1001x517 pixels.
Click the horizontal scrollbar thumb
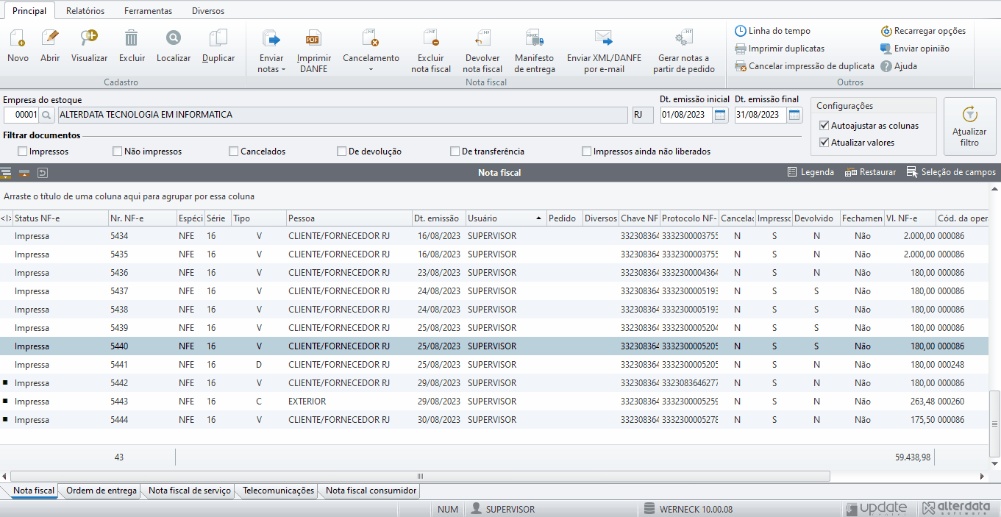(420, 476)
